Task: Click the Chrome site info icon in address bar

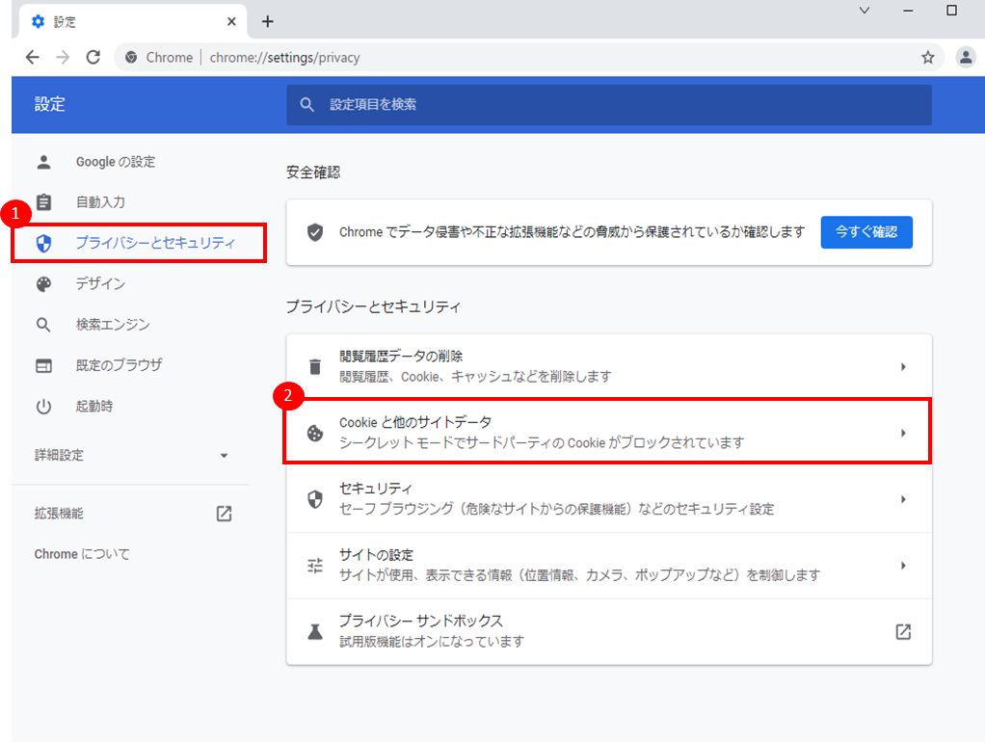Action: [131, 58]
